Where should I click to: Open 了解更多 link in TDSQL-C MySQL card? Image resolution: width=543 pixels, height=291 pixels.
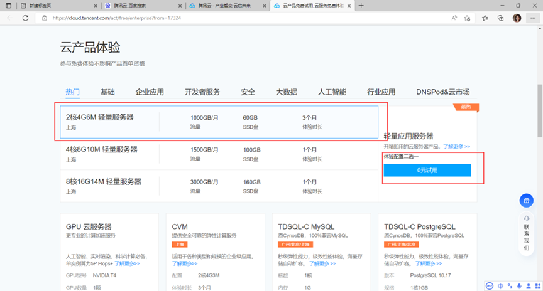322,263
